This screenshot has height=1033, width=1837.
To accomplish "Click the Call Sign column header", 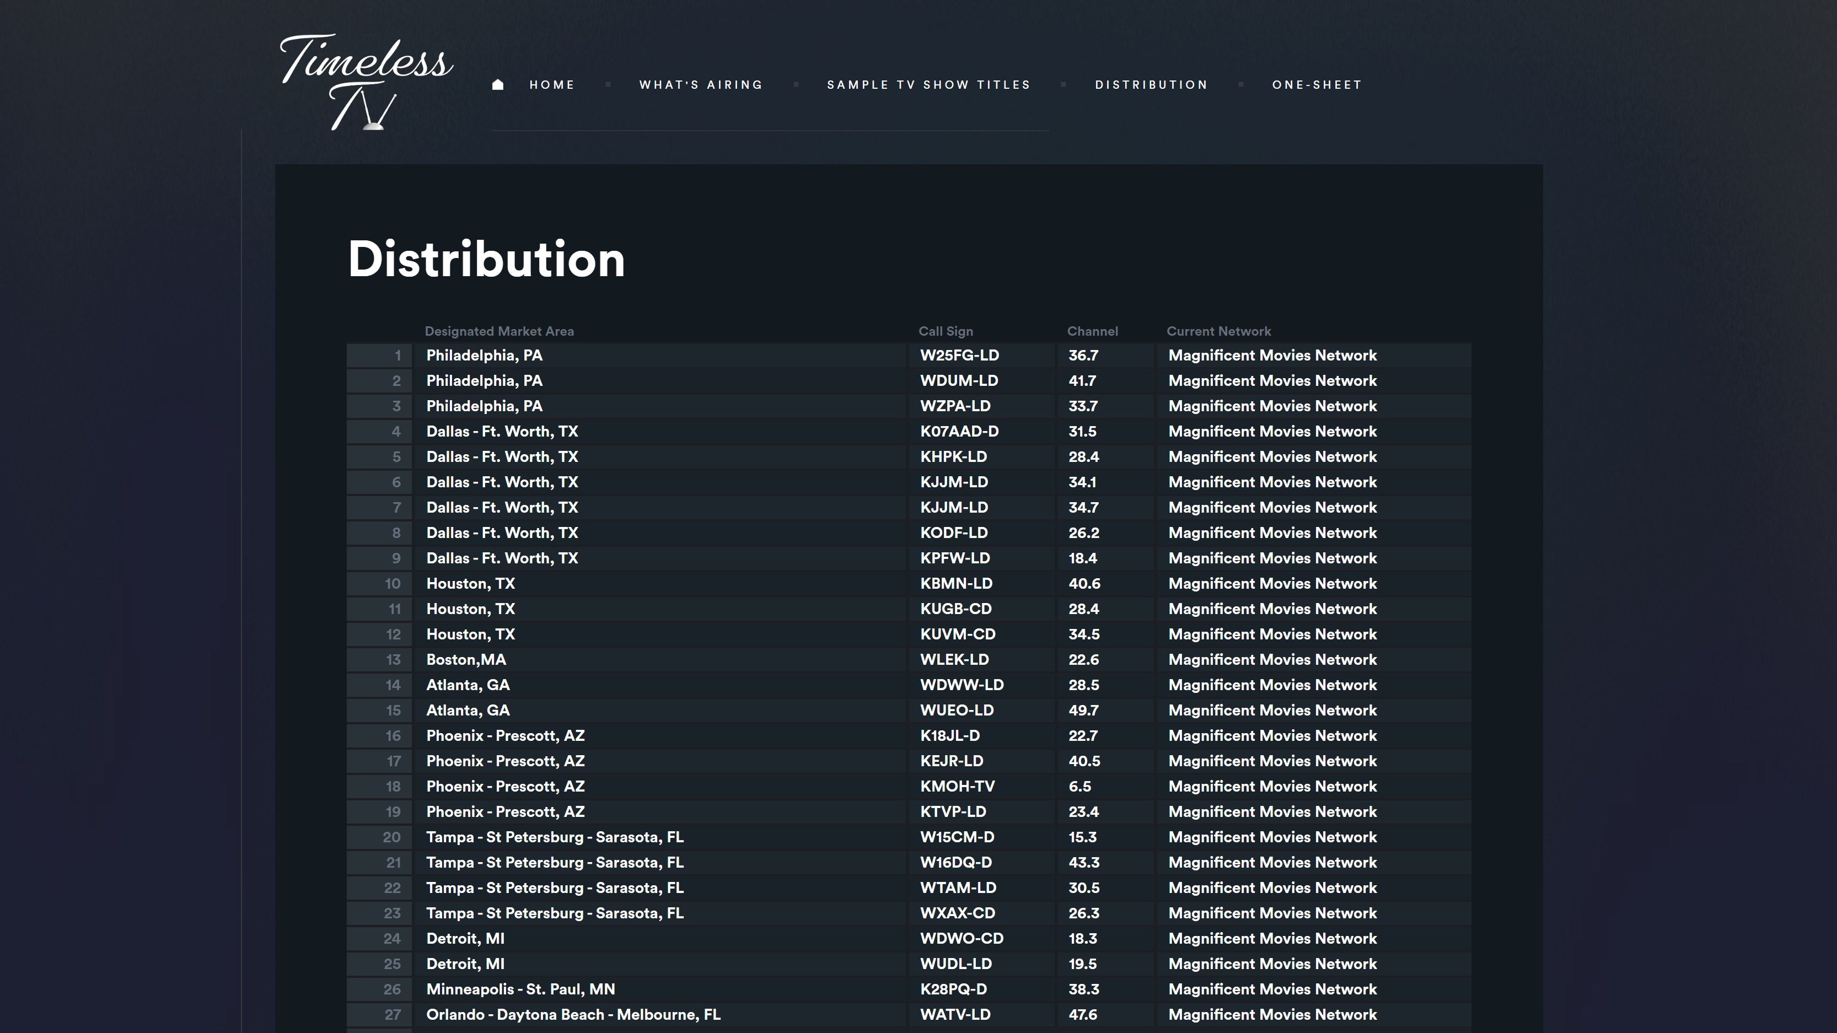I will pyautogui.click(x=946, y=331).
